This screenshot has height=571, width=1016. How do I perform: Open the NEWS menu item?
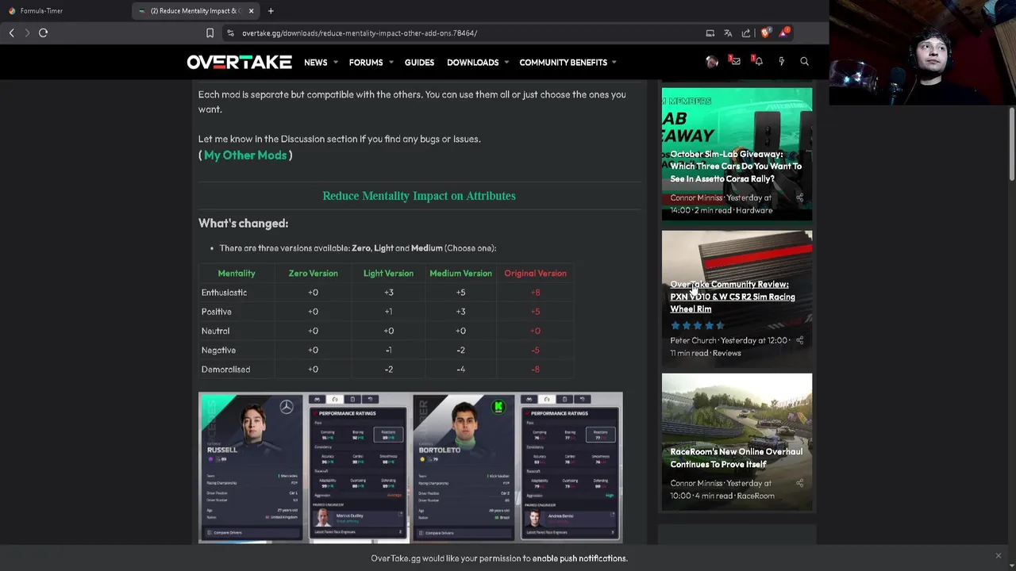[315, 63]
